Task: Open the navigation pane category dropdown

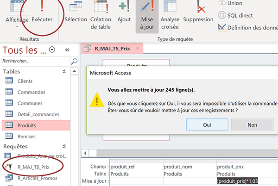Action: 52,50
